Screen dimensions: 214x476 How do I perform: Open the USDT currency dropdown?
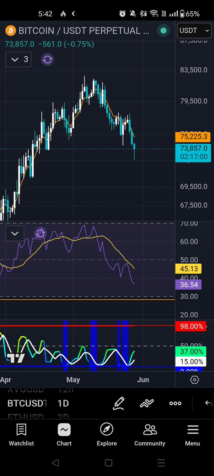point(194,31)
